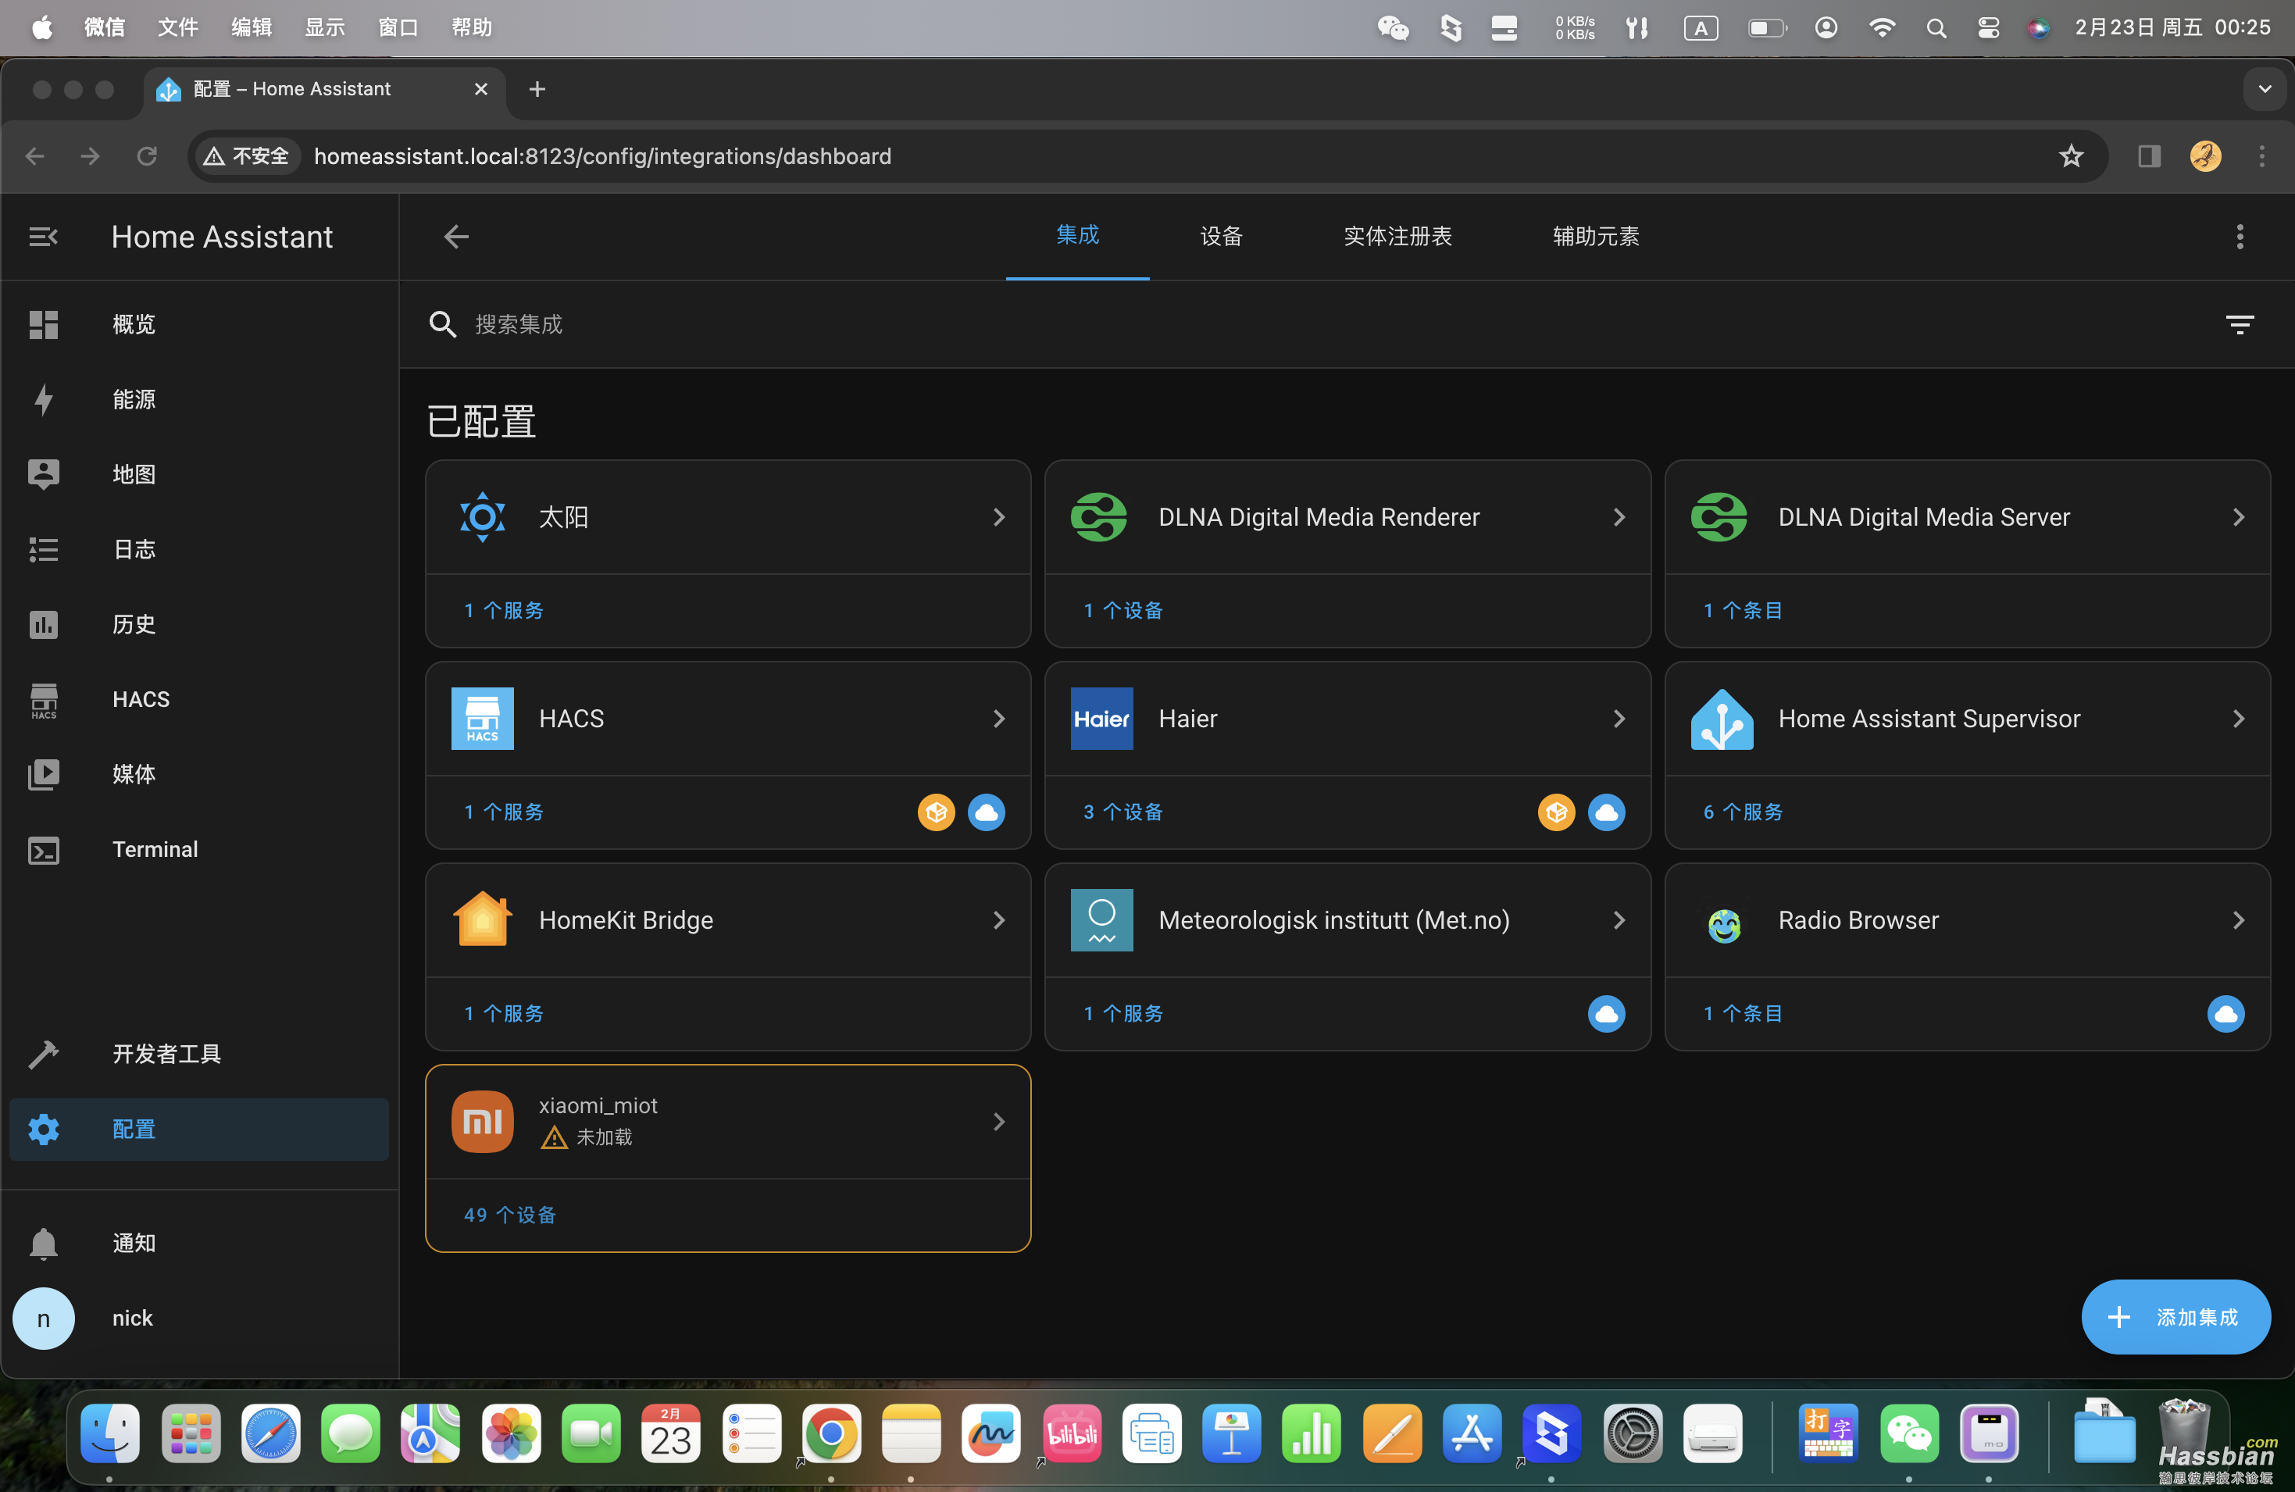Switch to the 实体注册表 entities tab
Viewport: 2295px width, 1492px height.
click(1397, 236)
